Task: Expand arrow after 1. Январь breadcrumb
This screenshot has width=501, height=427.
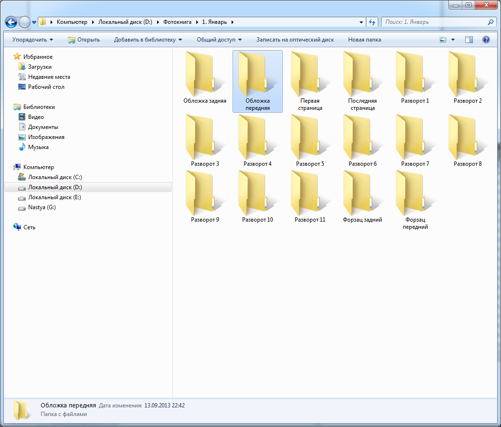Action: point(232,22)
